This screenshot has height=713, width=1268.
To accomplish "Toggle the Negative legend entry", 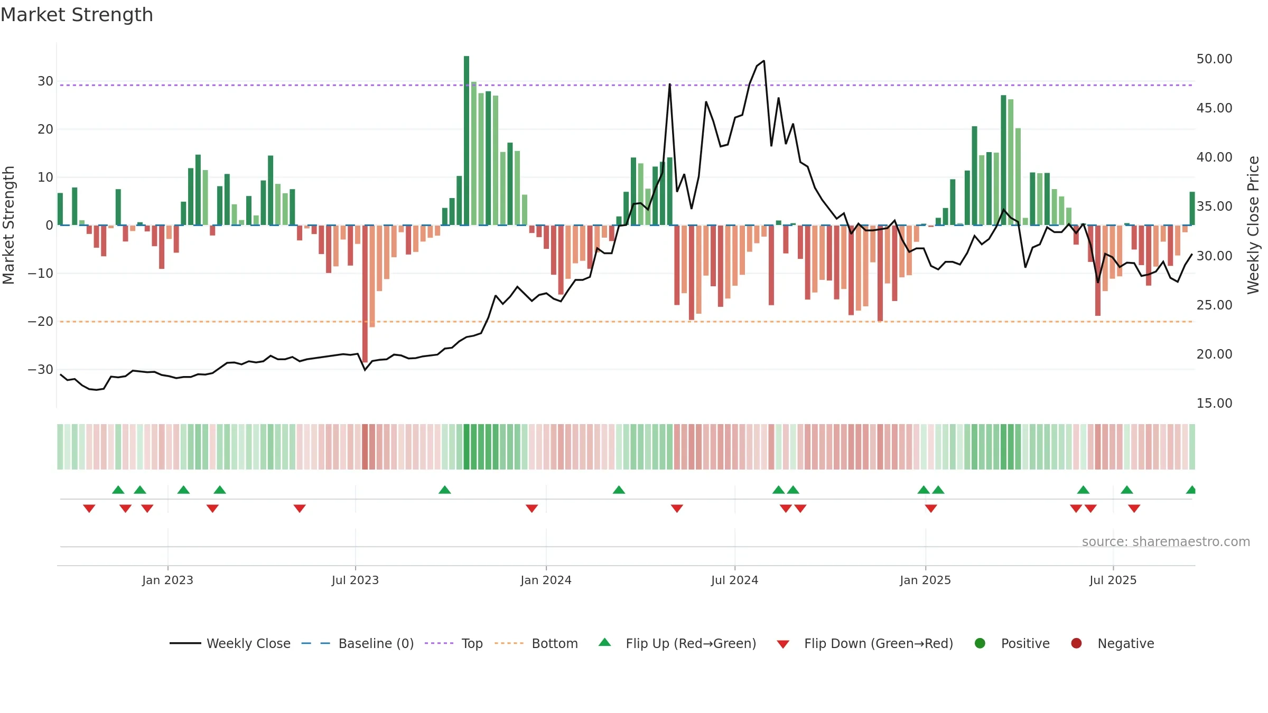I will (1112, 643).
